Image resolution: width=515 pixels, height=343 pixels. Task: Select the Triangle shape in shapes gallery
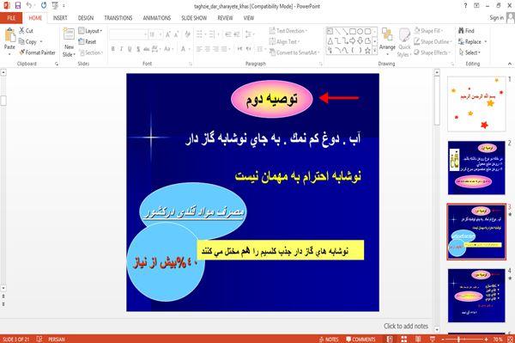point(330,40)
